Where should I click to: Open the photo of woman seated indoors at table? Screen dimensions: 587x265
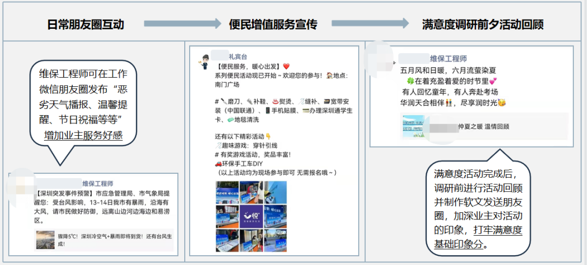251,241
